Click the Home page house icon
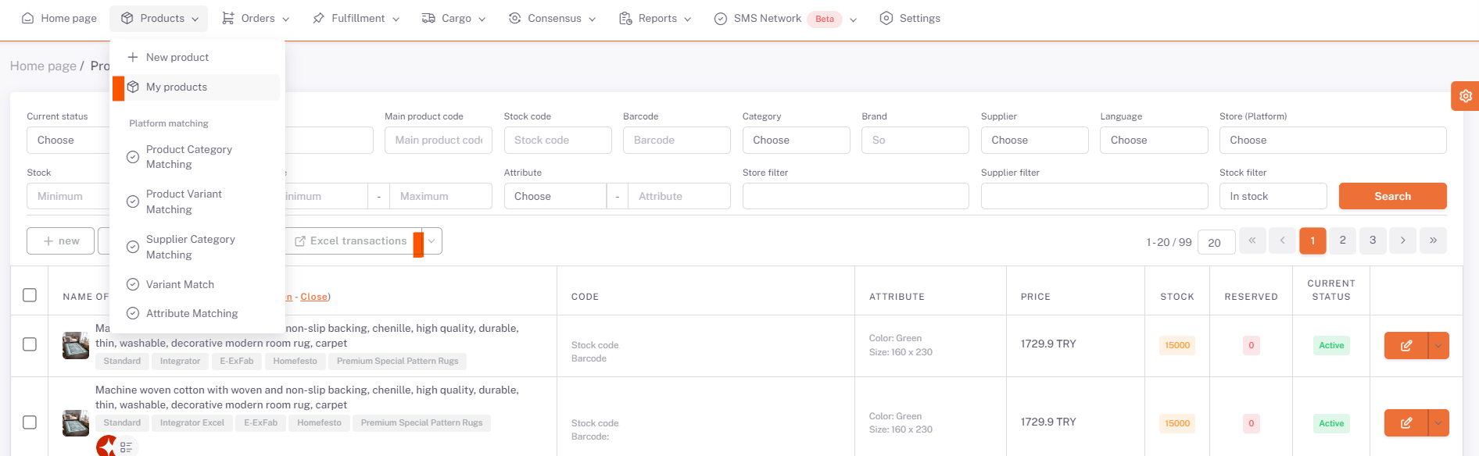The image size is (1479, 456). (x=27, y=18)
